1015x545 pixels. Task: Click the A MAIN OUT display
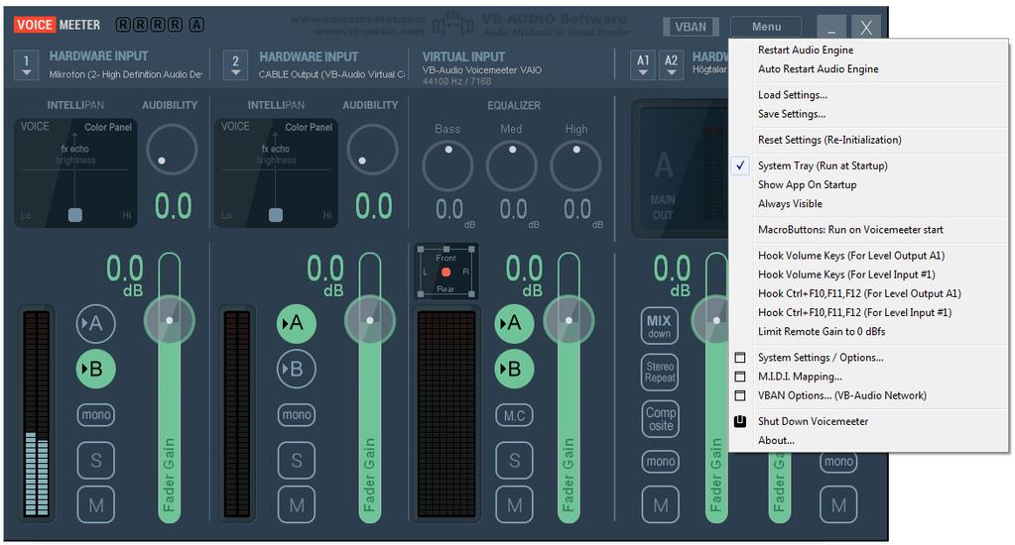point(683,168)
